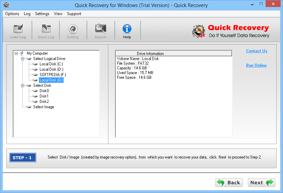The image size is (283, 193).
Task: Open the Settings menu
Action: pyautogui.click(x=42, y=14)
